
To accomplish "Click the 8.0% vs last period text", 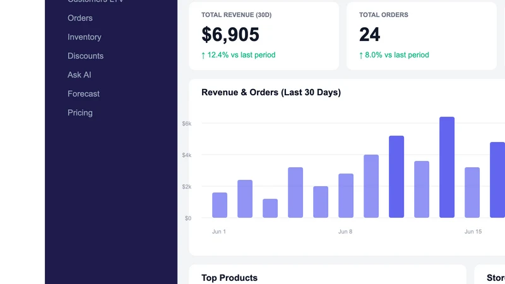I will click(394, 55).
